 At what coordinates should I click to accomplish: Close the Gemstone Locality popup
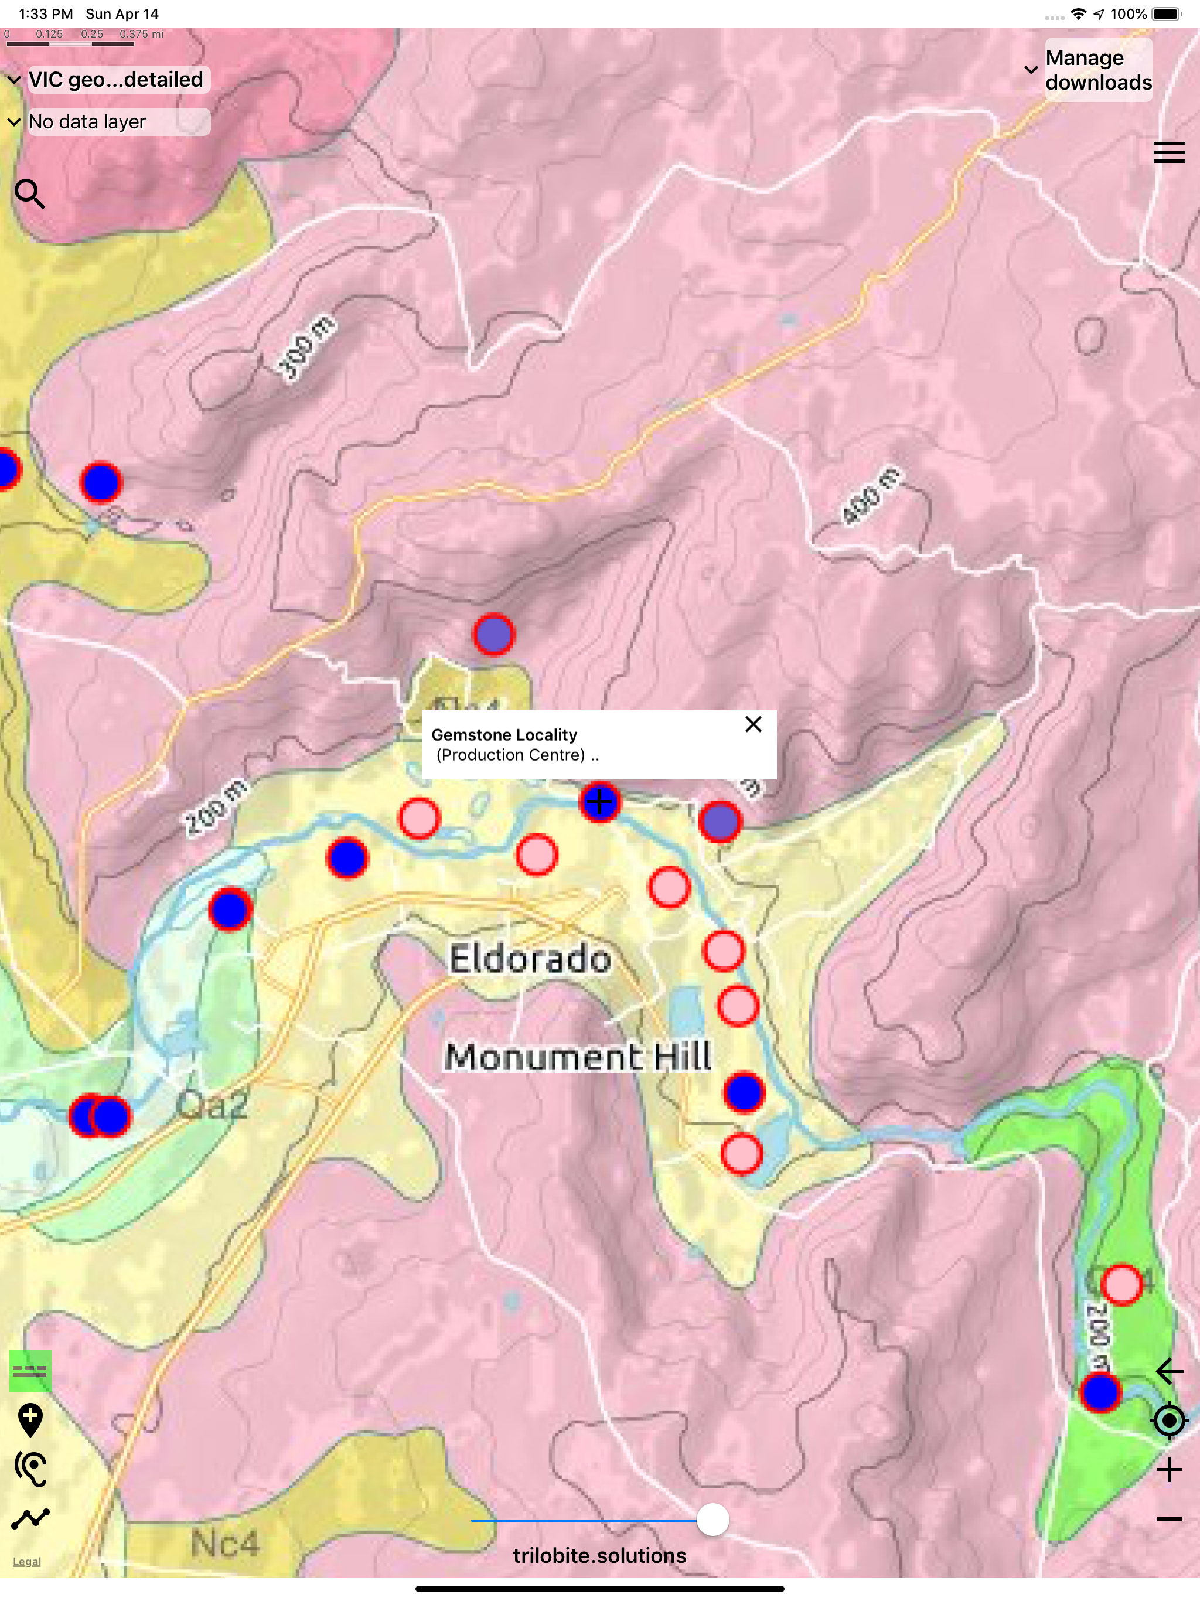coord(753,724)
